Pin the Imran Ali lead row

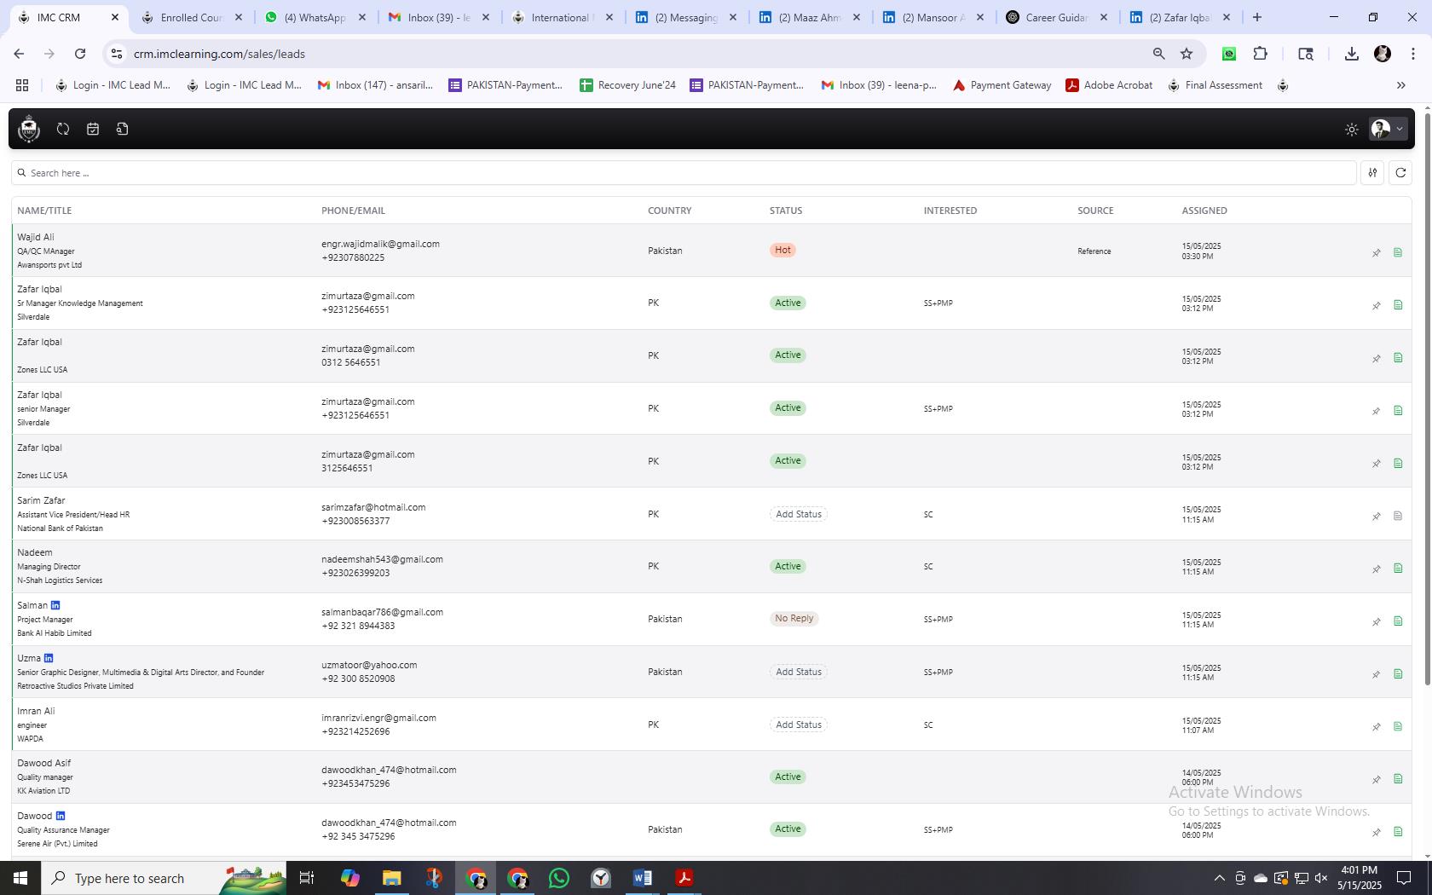point(1376,726)
